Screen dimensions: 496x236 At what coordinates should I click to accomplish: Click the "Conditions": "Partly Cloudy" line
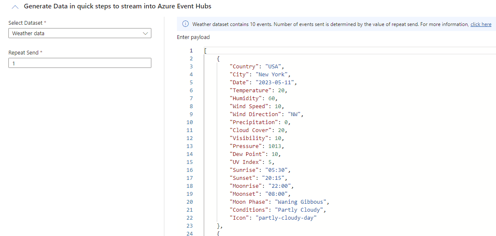(278, 210)
